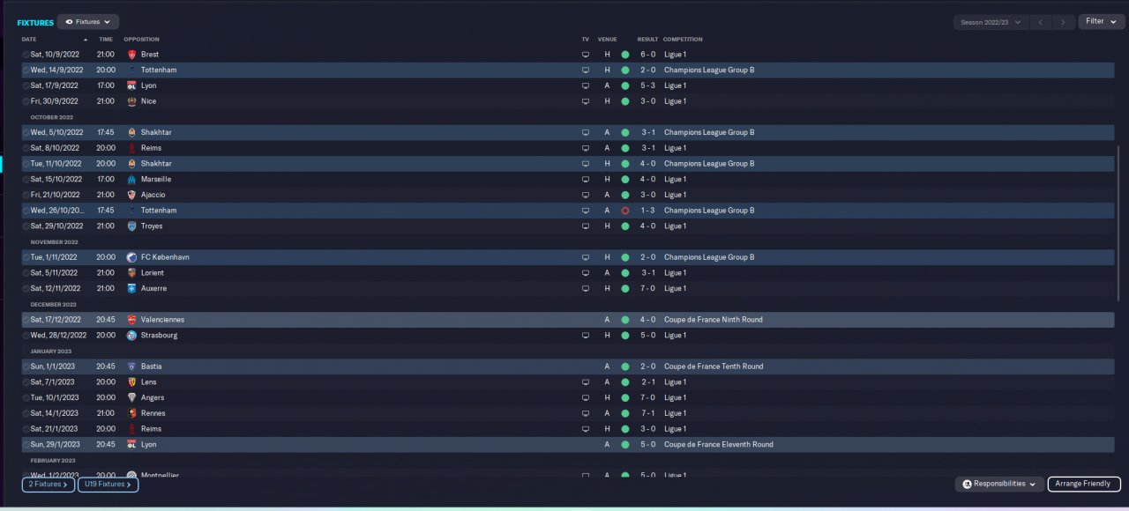Click the Brest club badge
The width and height of the screenshot is (1129, 511).
click(131, 55)
